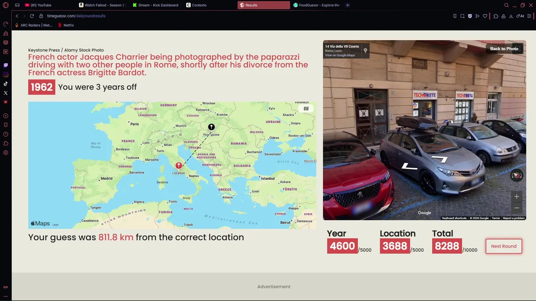The image size is (536, 301).
Task: Click the pinboard pin icon in address bar
Action: click(455, 16)
